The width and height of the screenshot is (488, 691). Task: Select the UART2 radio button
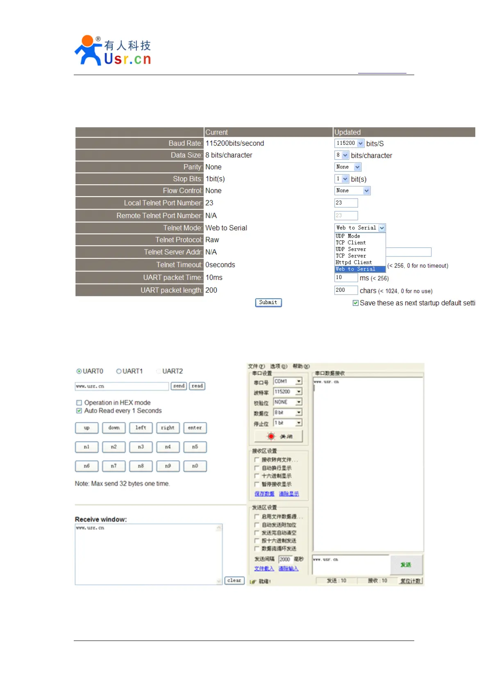(x=159, y=371)
